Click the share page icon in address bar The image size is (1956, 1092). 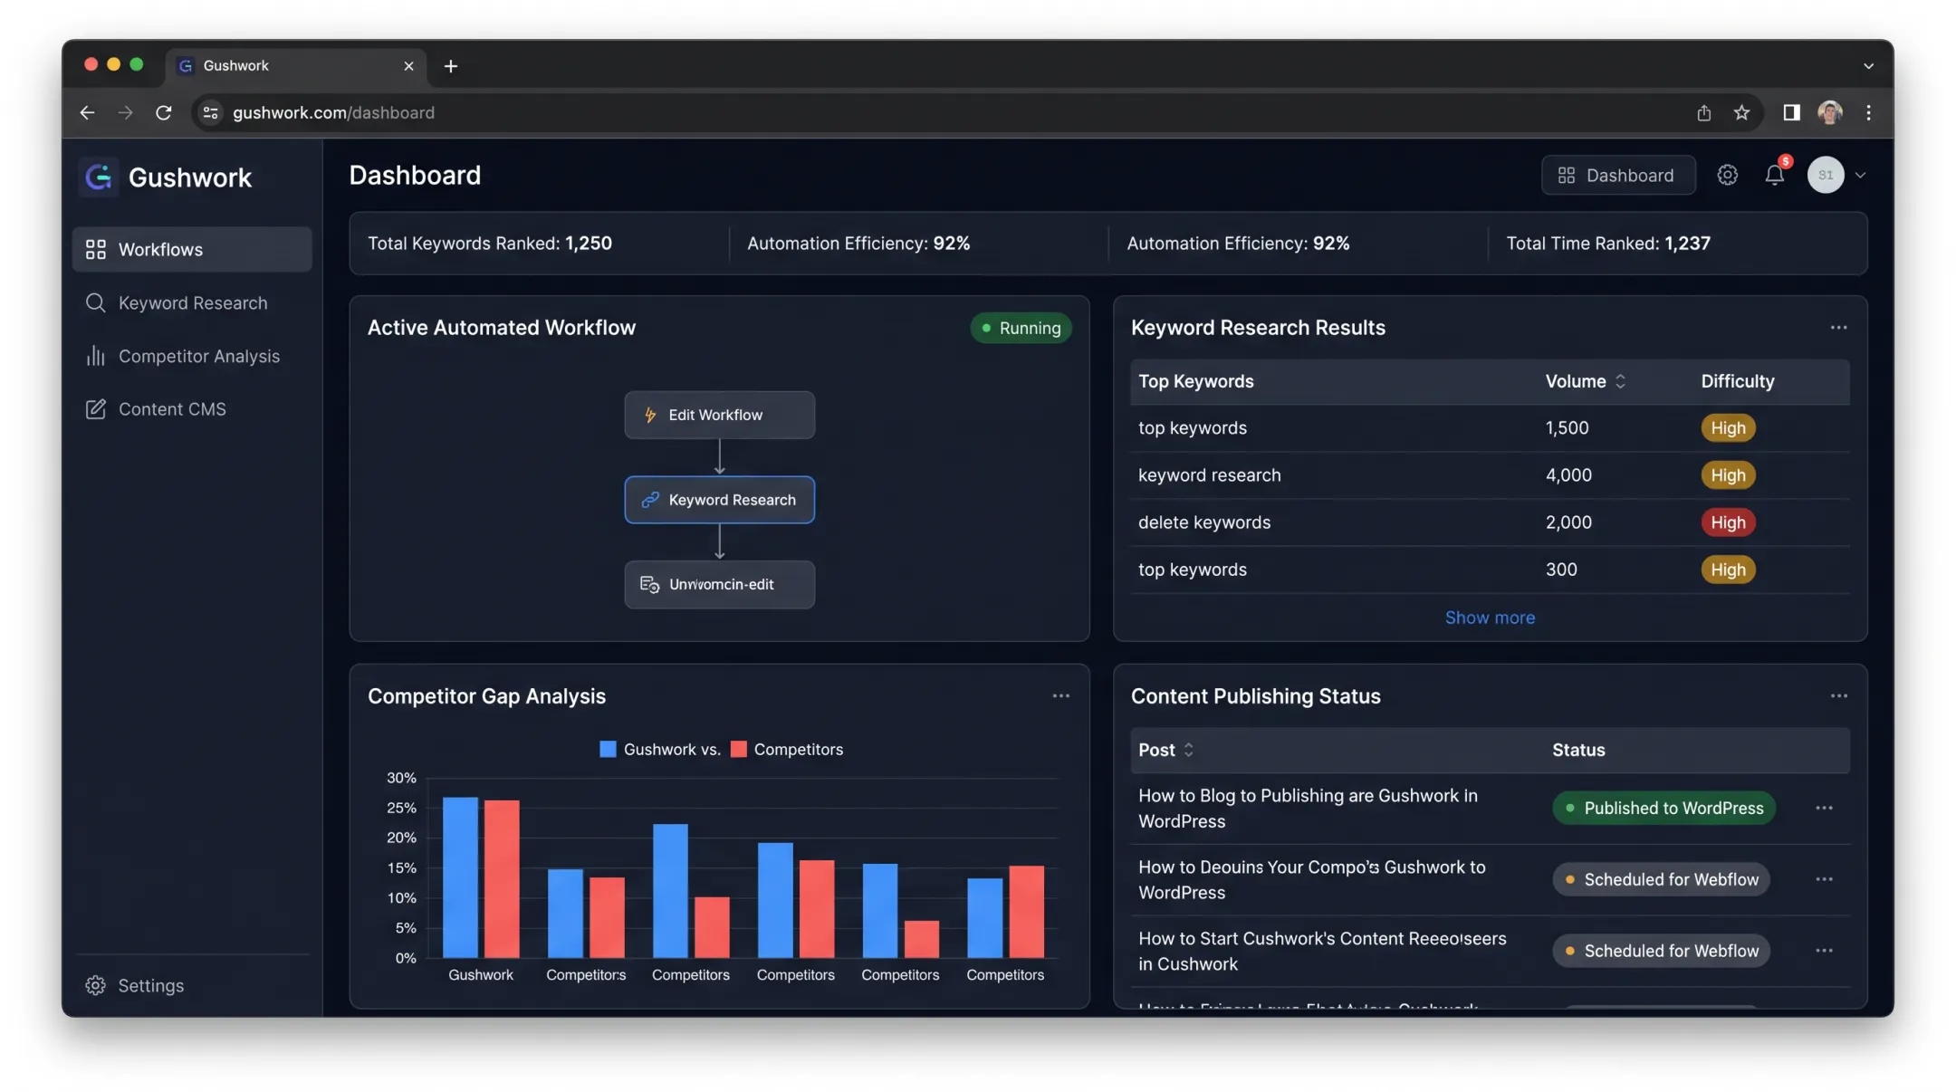click(1703, 112)
